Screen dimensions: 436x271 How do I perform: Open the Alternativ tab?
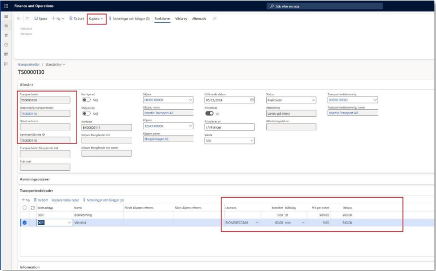pyautogui.click(x=199, y=18)
